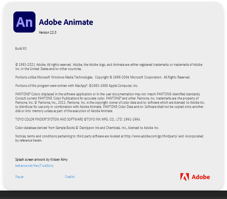Click the PANTONE Colors paragraph
The width and height of the screenshot is (227, 199).
point(110,103)
